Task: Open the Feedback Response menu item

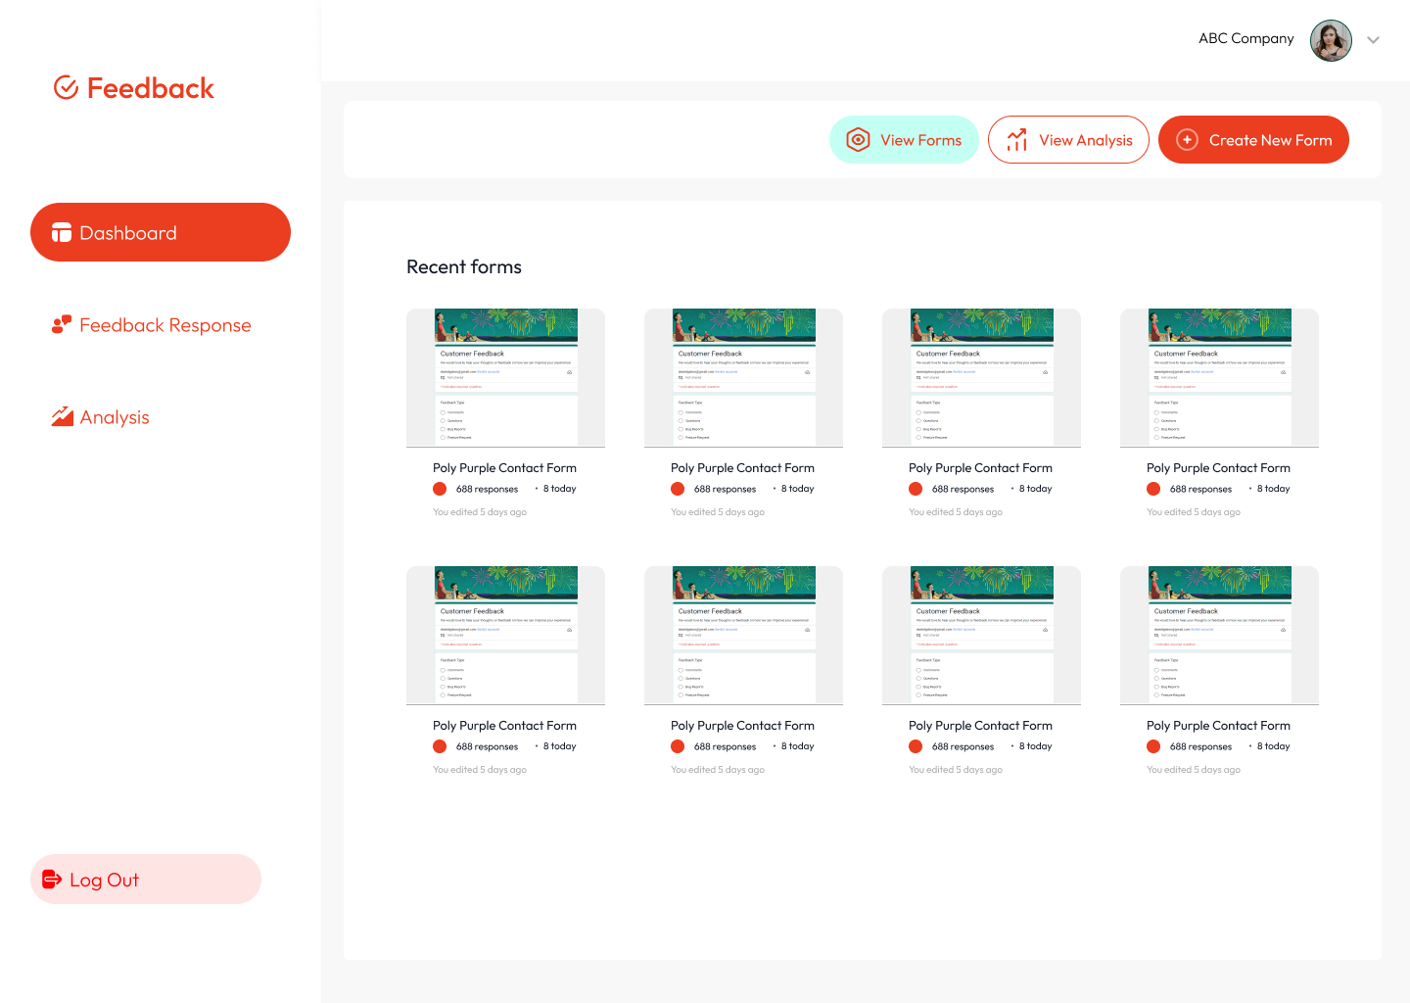Action: (152, 325)
